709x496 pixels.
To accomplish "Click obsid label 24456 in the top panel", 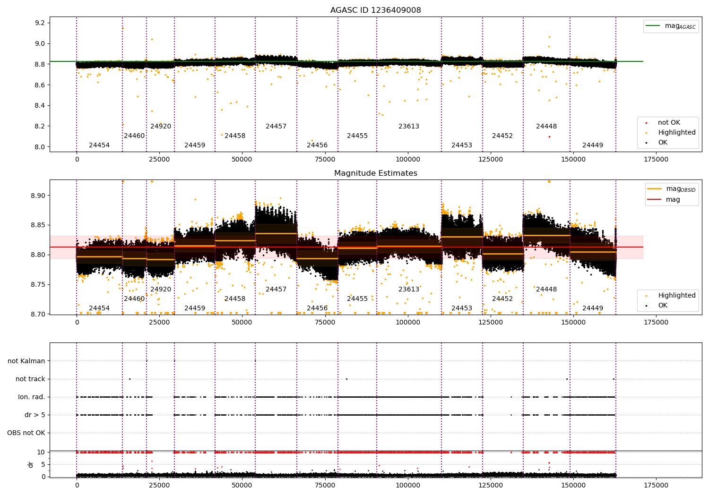I will click(x=317, y=145).
